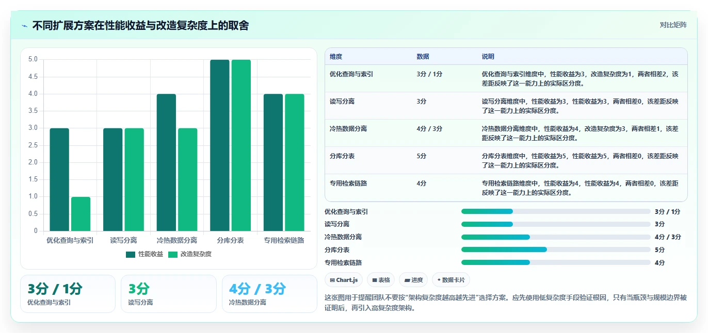Image resolution: width=708 pixels, height=333 pixels.
Task: Select the 改造复杂度 bar for 冷热数据分离
Action: 187,179
